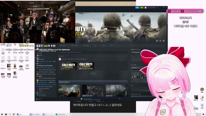Image resolution: width=206 pixels, height=116 pixels.
Task: Open the first community content battlefield screenshot
Action: point(69,91)
